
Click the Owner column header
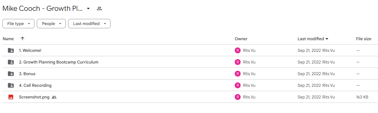tap(241, 39)
